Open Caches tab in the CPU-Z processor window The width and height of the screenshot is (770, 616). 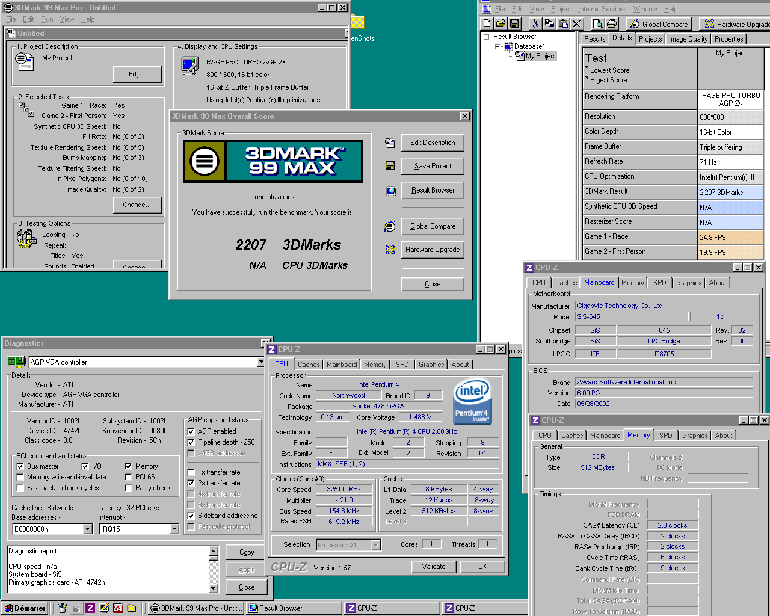point(309,365)
